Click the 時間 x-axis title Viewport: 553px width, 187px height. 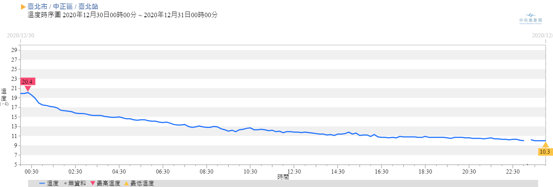click(x=283, y=177)
